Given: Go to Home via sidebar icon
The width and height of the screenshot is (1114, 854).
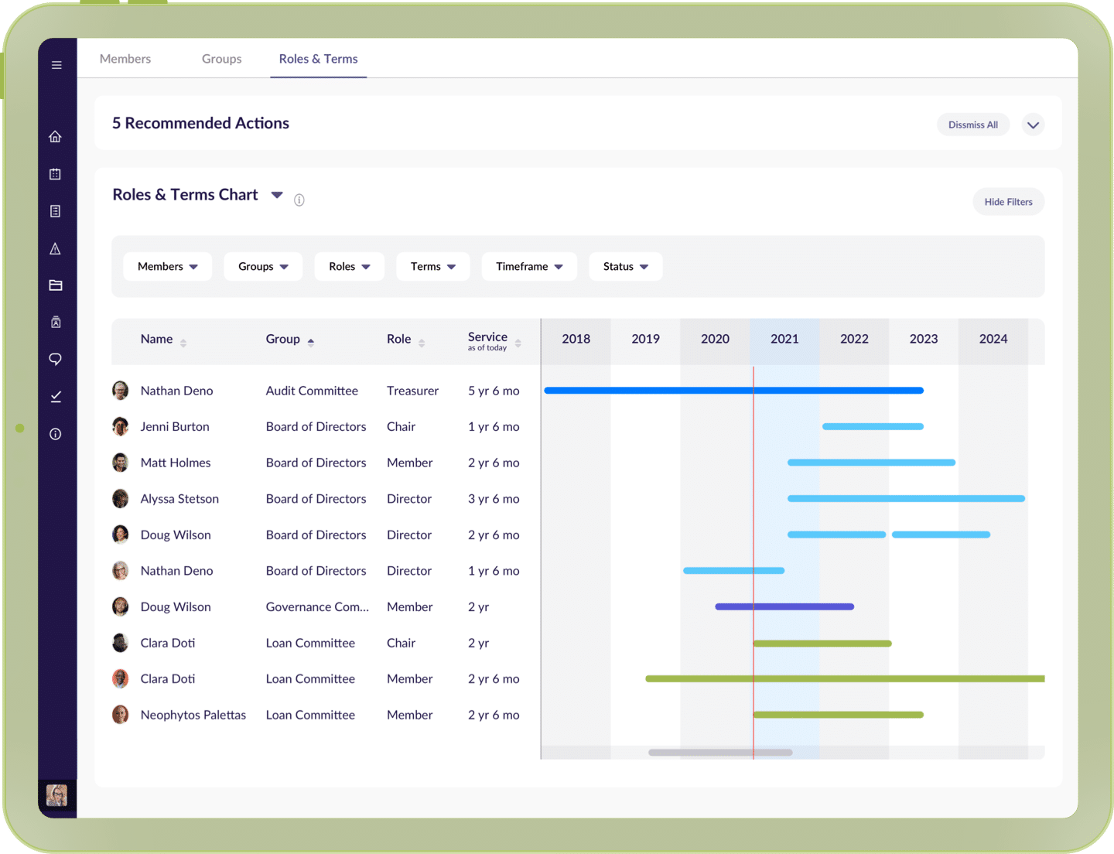Looking at the screenshot, I should tap(56, 137).
